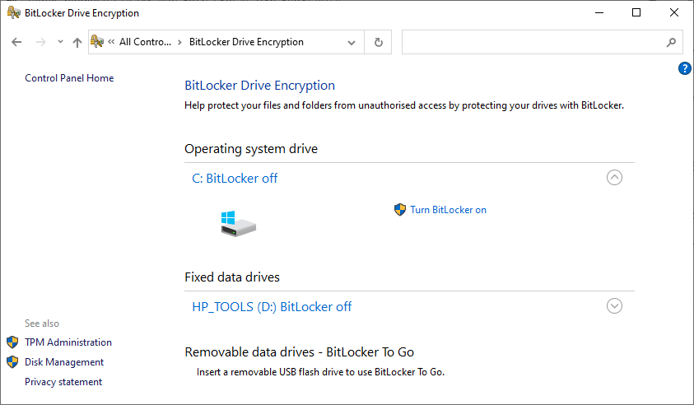
Task: Open the recent locations dropdown
Action: click(x=60, y=42)
